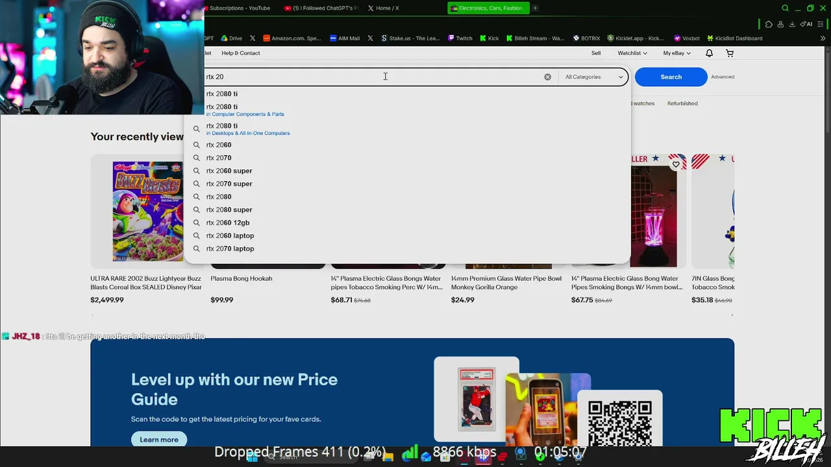Open the Amazon.com bookmark
The height and width of the screenshot is (467, 831).
click(292, 38)
